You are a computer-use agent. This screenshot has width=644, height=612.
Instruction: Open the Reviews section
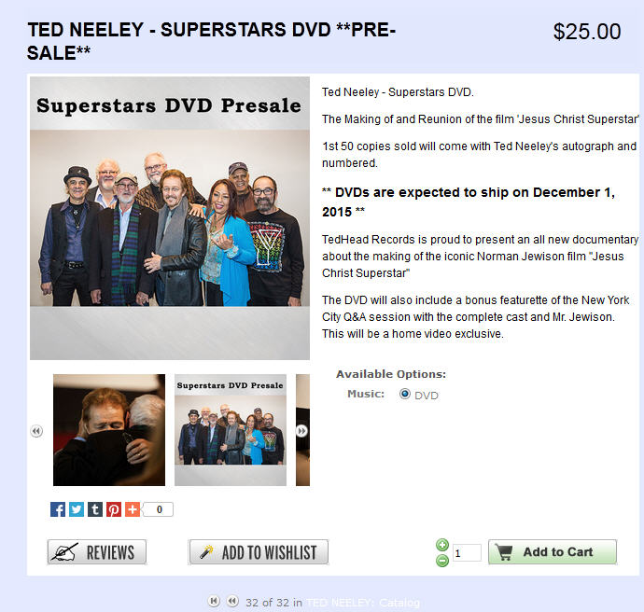pos(97,552)
